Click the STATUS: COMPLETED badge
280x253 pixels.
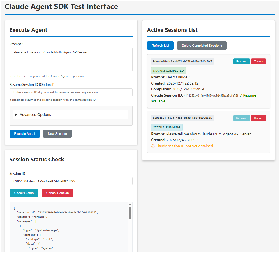[168, 71]
